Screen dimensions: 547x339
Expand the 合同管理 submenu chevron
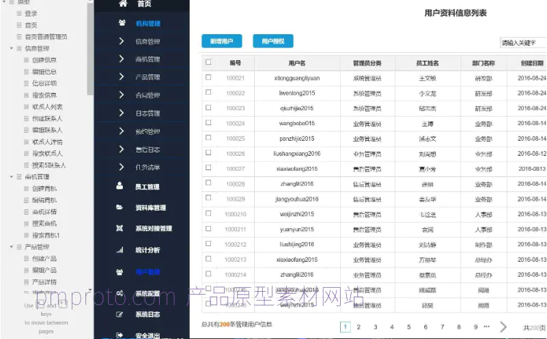(x=122, y=95)
